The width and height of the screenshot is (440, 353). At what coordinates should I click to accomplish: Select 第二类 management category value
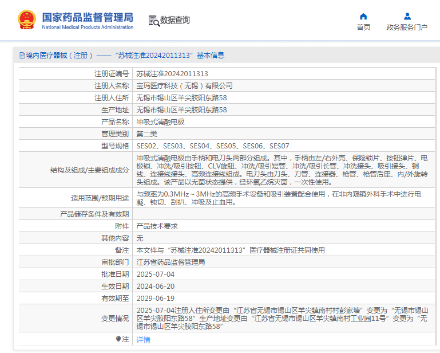click(x=146, y=134)
